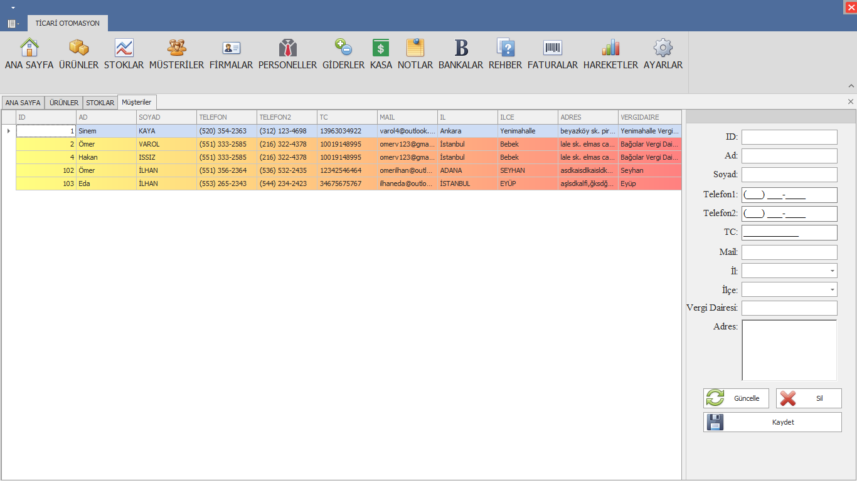Open the ANA SAYFA home icon
The height and width of the screenshot is (481, 857).
tap(29, 48)
